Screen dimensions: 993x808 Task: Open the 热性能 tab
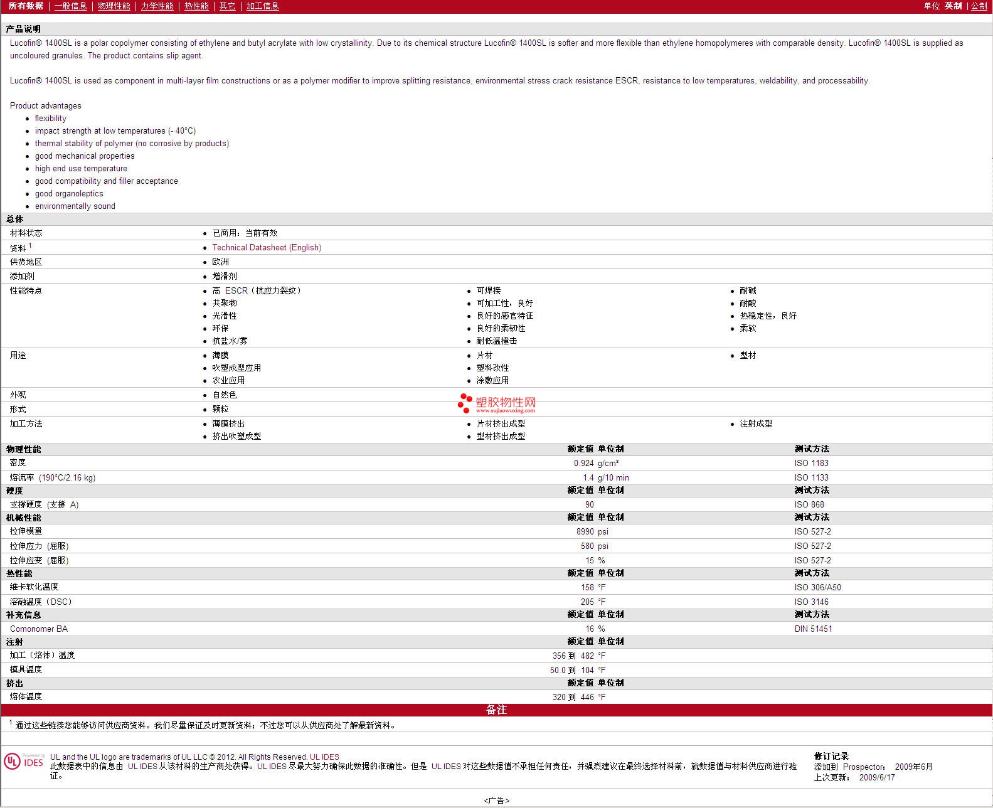click(x=196, y=6)
